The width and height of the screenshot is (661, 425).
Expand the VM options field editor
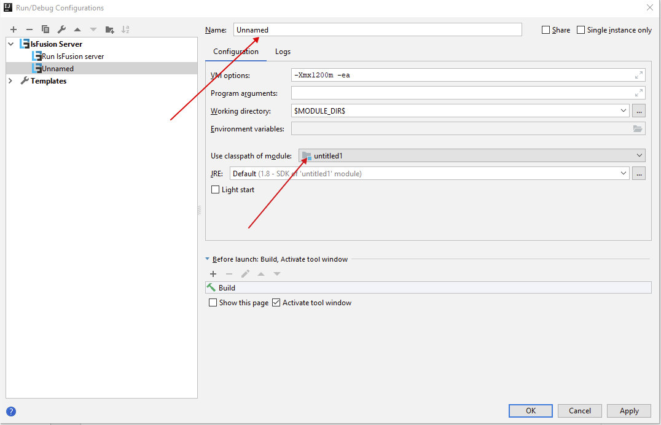pos(639,75)
